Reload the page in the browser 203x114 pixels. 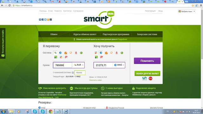click(x=10, y=5)
